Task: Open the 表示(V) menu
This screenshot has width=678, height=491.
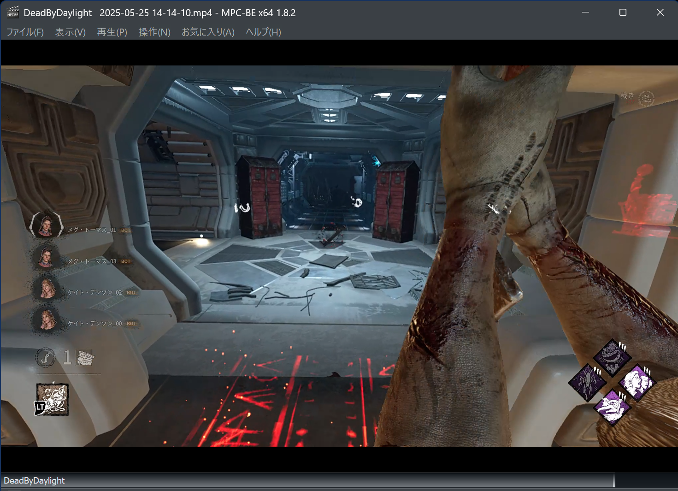Action: 70,32
